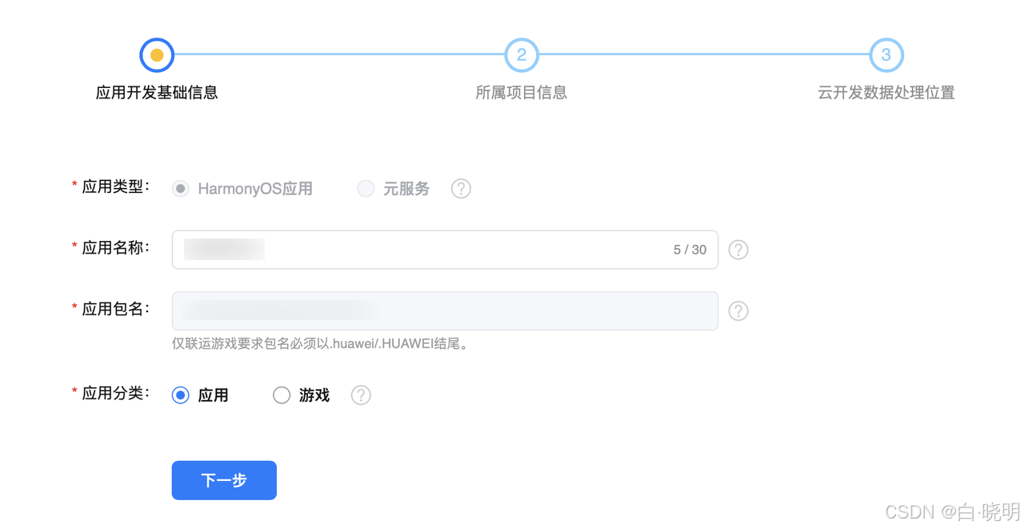Click the 所属项目信息 step label
Screen dimensions: 1024x529
pos(522,93)
